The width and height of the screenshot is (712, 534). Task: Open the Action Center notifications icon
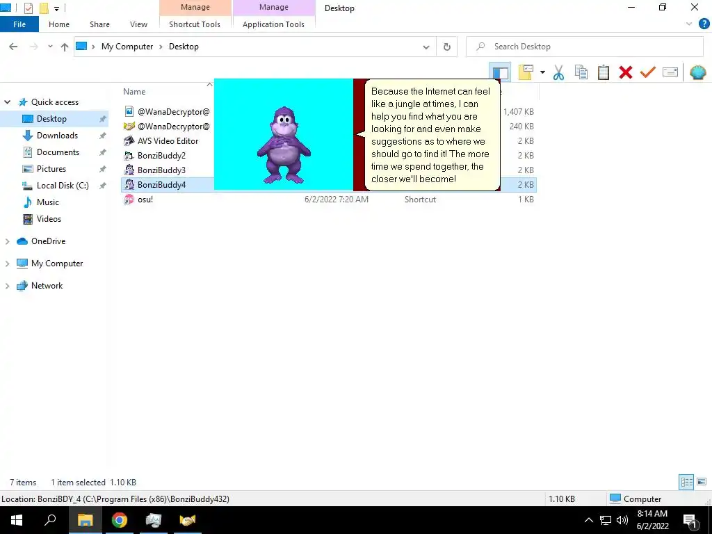(690, 520)
